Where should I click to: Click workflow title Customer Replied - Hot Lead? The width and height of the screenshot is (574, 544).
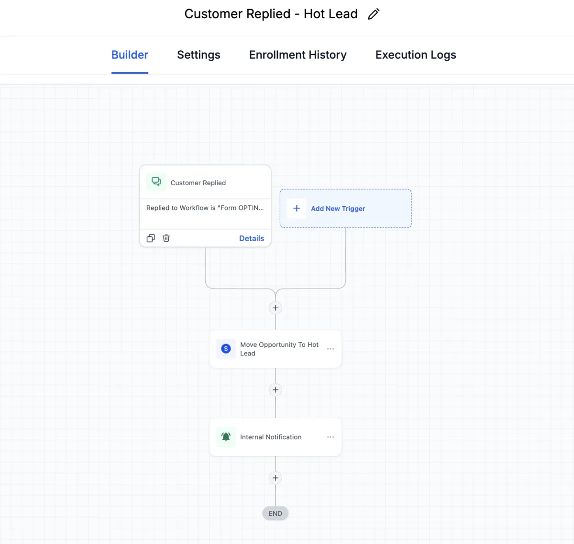click(271, 14)
